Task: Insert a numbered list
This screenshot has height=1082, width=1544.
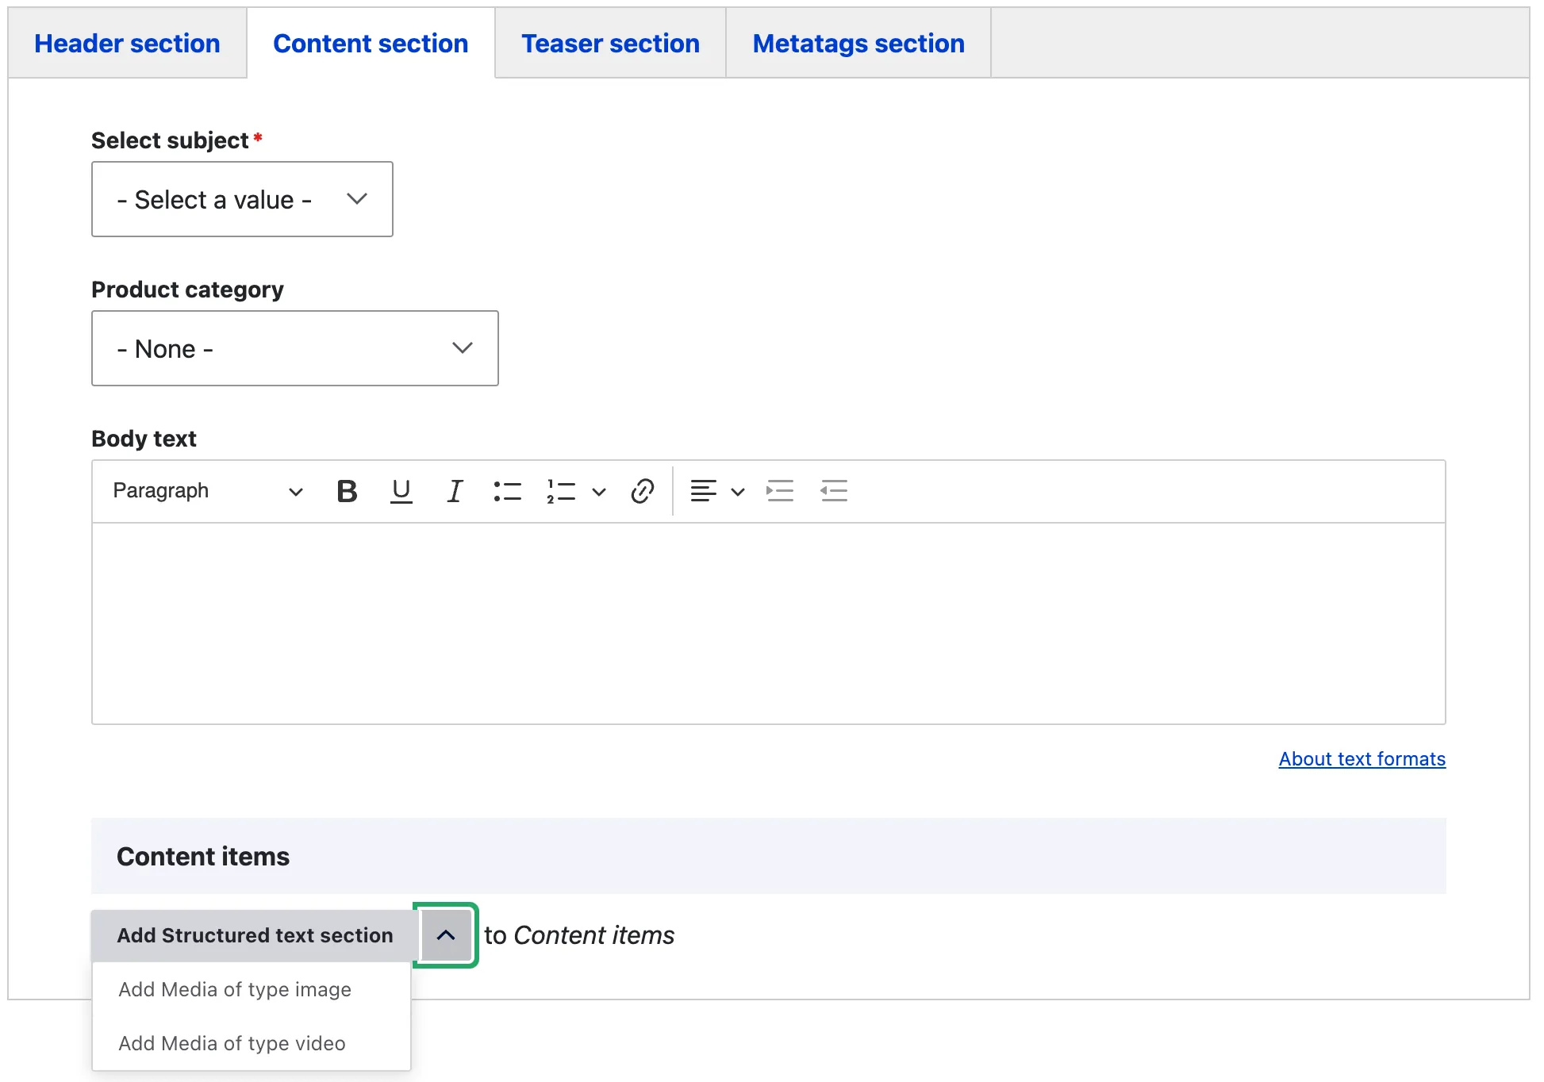Action: pos(561,491)
